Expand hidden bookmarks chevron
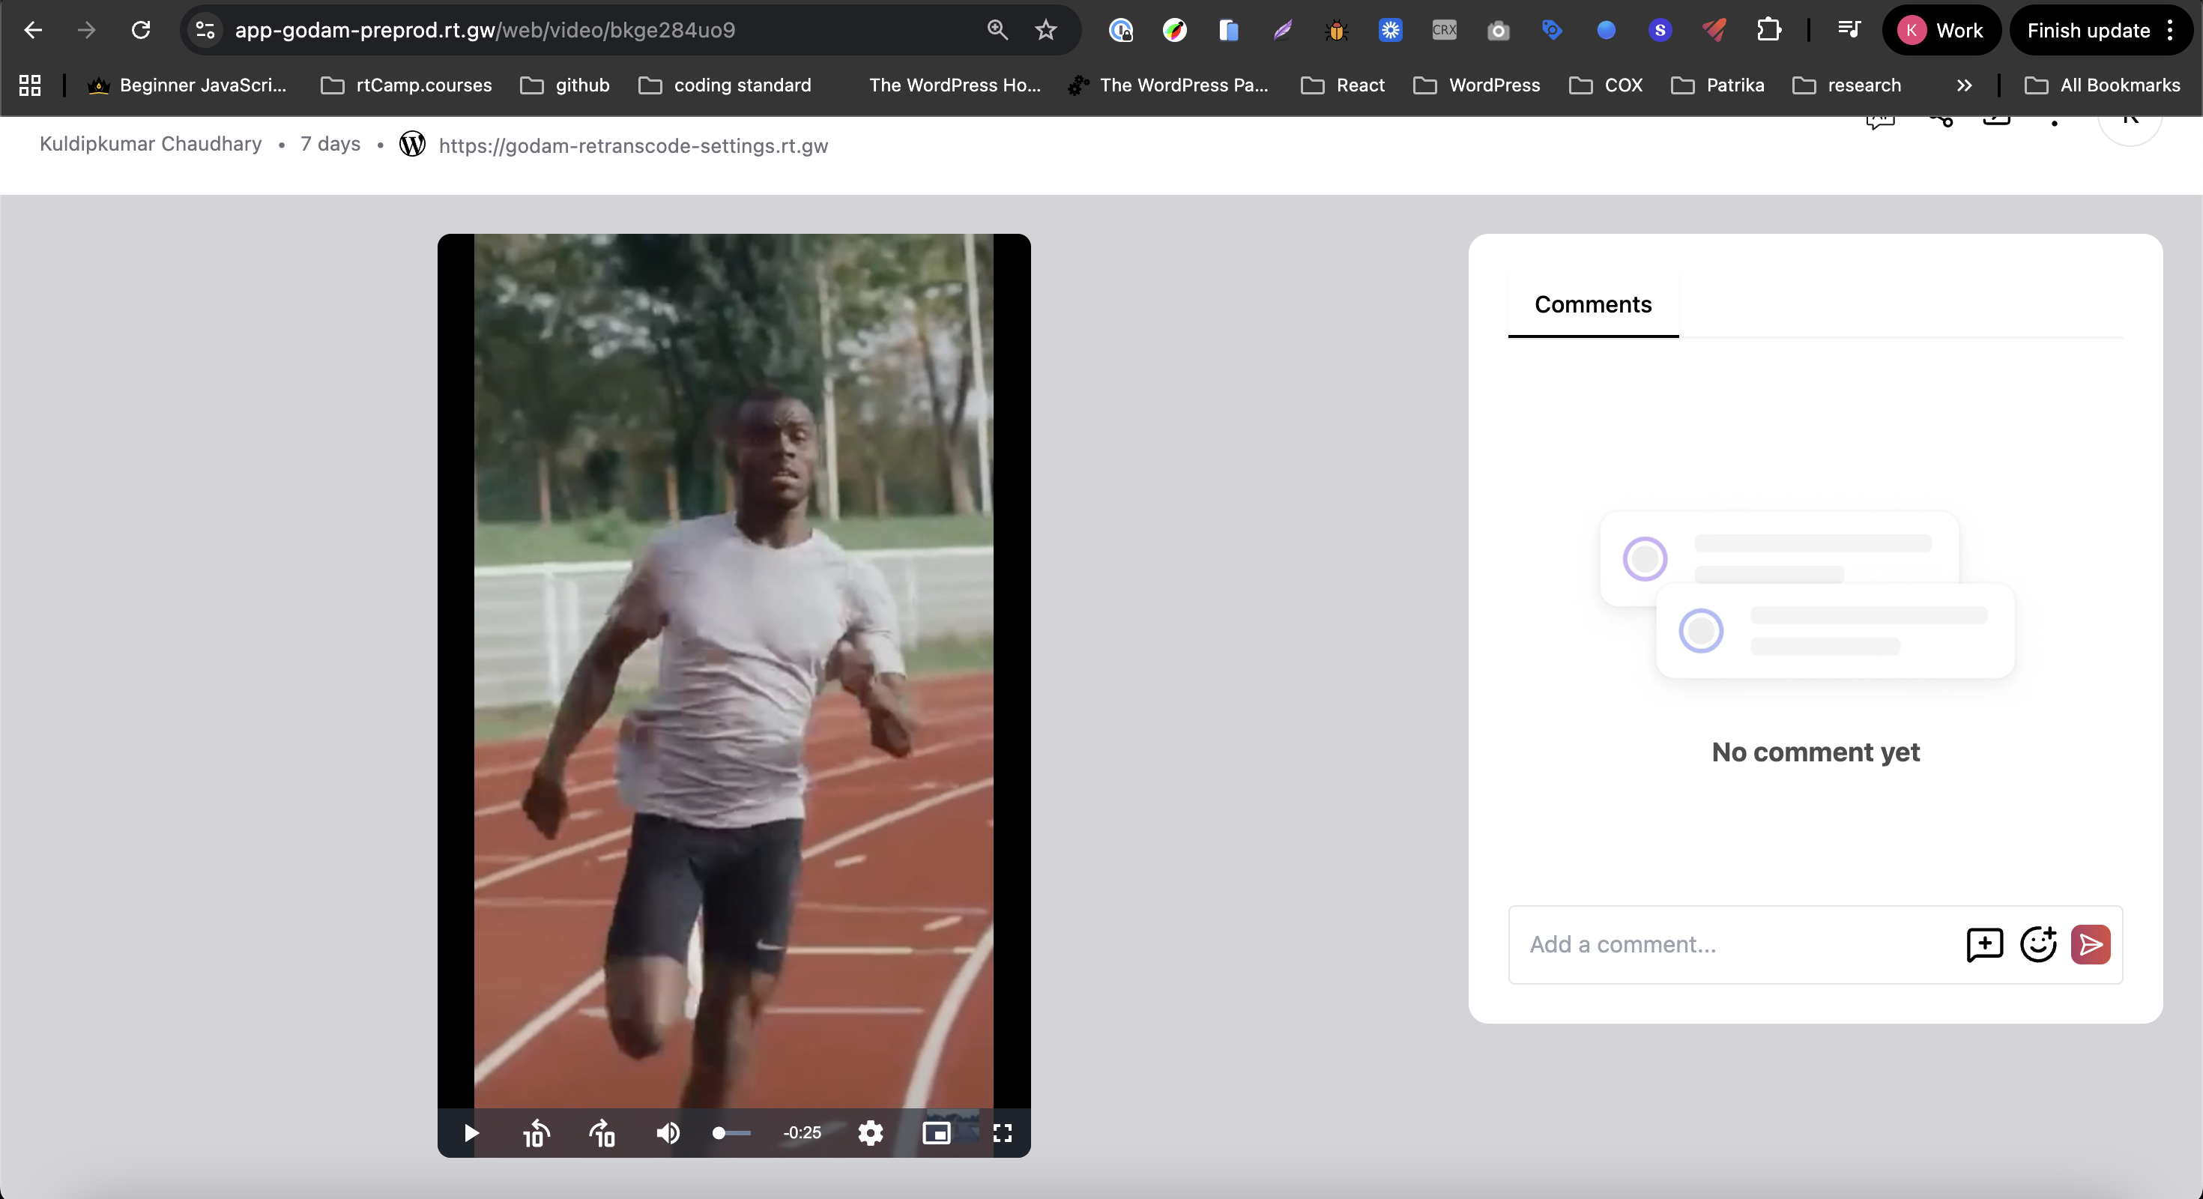The height and width of the screenshot is (1199, 2203). point(1965,85)
